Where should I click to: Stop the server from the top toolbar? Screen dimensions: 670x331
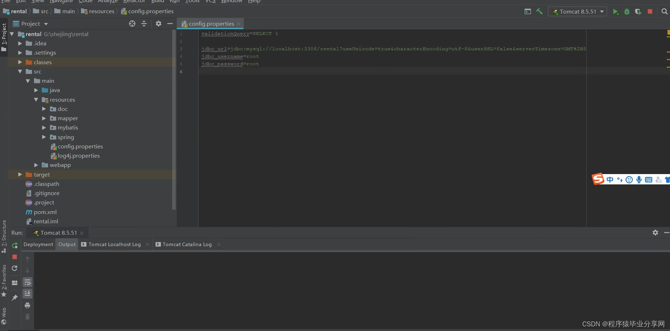coord(650,11)
